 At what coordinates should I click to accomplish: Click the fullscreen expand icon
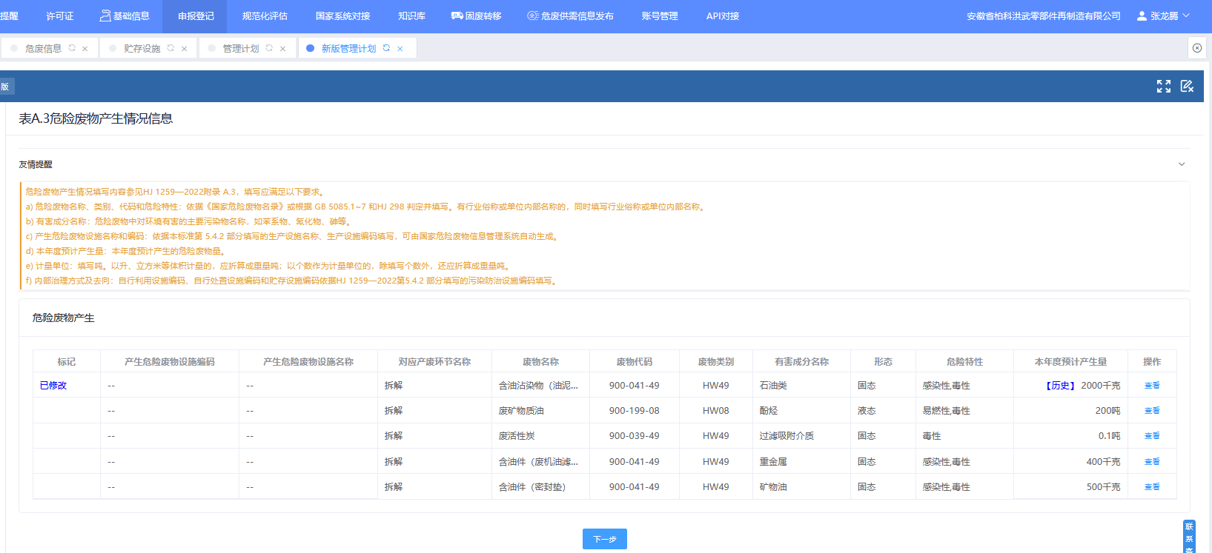click(x=1163, y=87)
